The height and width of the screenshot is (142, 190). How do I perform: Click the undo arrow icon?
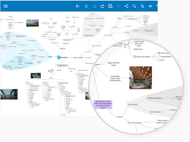[x=94, y=6]
